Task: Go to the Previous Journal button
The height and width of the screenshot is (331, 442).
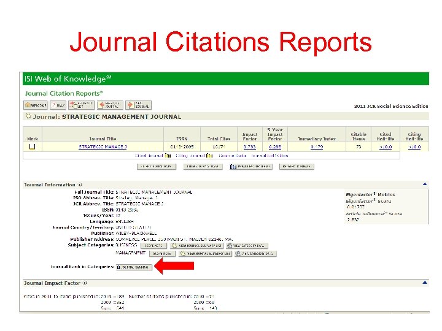Action: click(x=110, y=105)
